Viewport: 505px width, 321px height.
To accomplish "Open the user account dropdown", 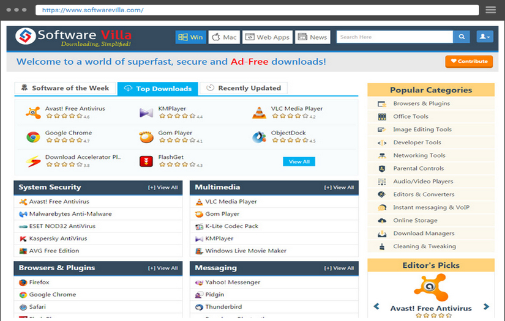I will point(485,37).
